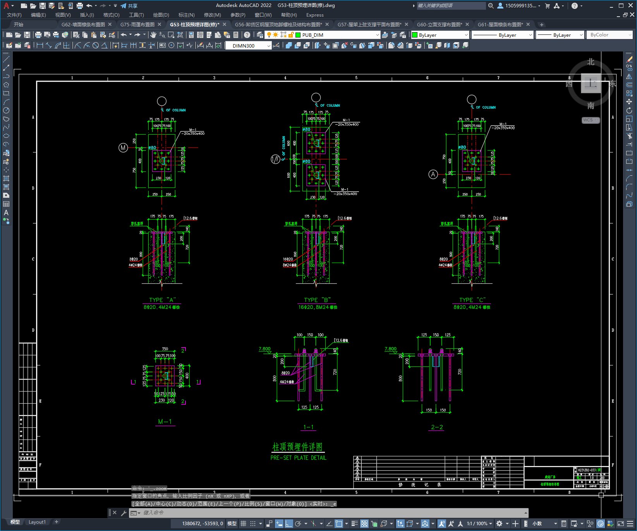Screen dimensions: 637x531
Task: Select the Linear dimension tool
Action: tap(39, 45)
